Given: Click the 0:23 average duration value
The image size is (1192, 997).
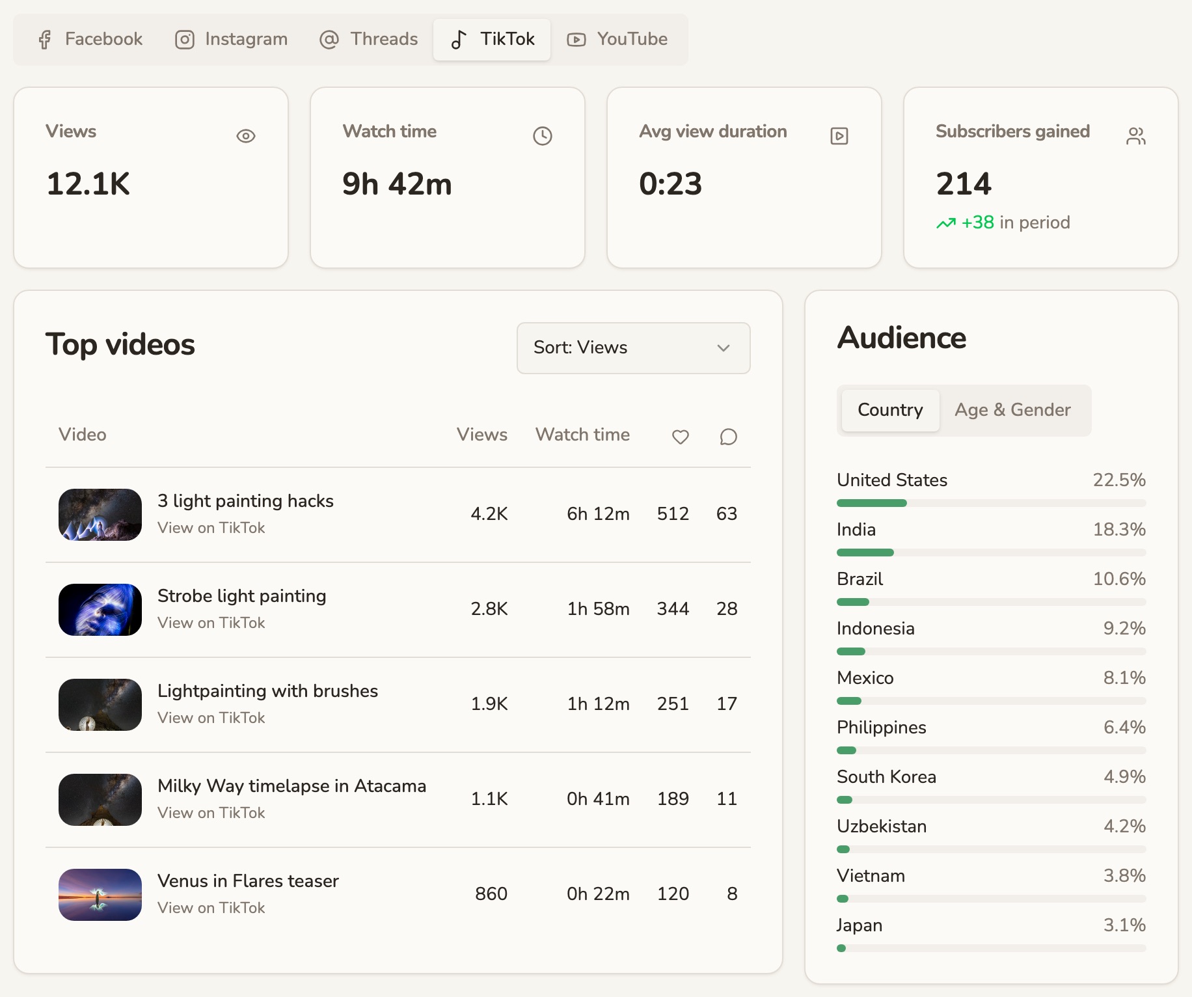Looking at the screenshot, I should coord(671,184).
